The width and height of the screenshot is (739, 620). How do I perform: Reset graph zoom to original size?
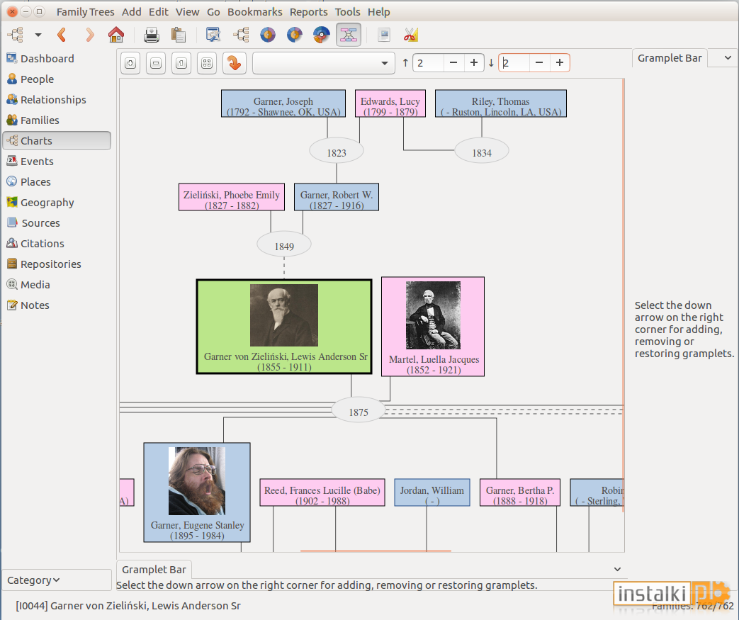181,62
